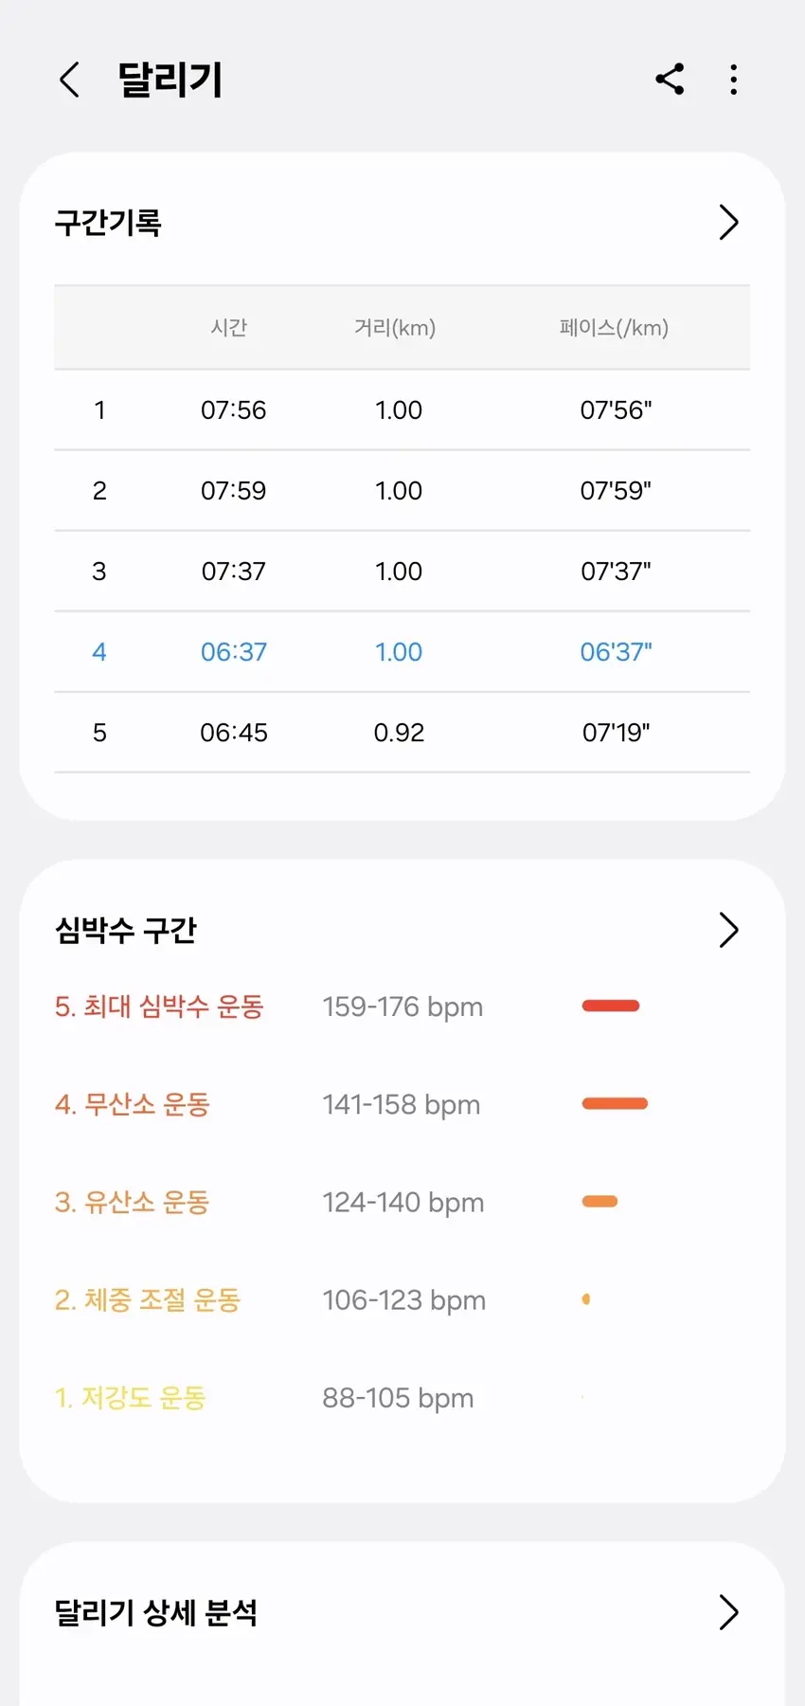Expand the 구간기록 section chevron
Viewport: 805px width, 1706px height.
pos(727,223)
